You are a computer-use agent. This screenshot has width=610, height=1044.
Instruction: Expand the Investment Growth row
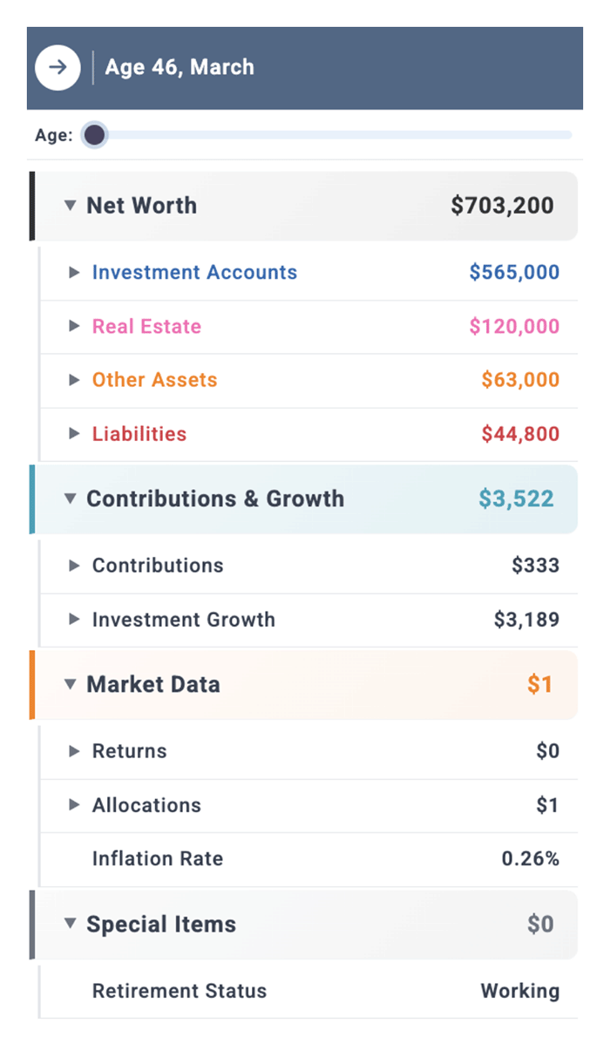73,620
